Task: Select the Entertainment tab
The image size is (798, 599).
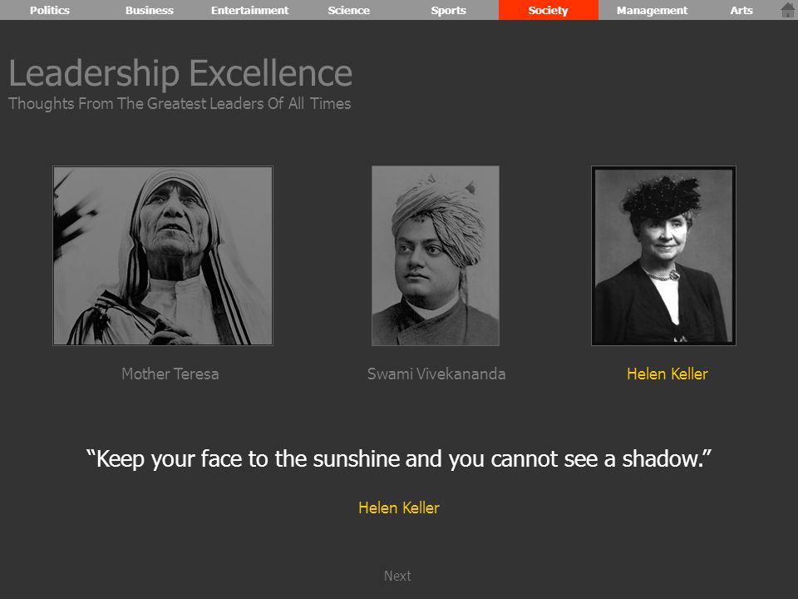Action: click(x=249, y=10)
